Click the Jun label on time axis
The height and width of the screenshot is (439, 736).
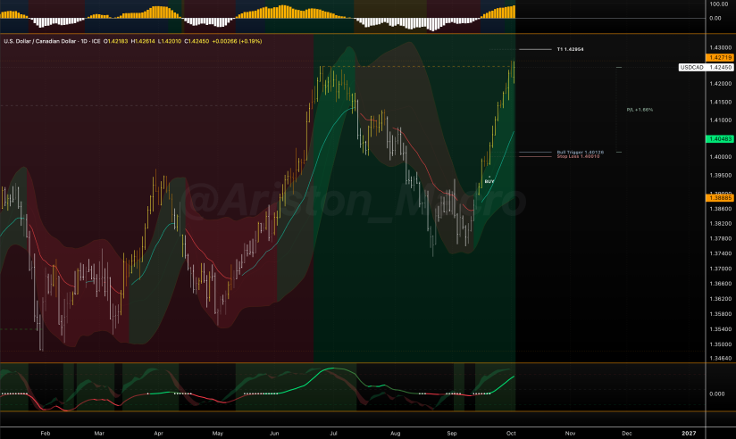point(274,434)
